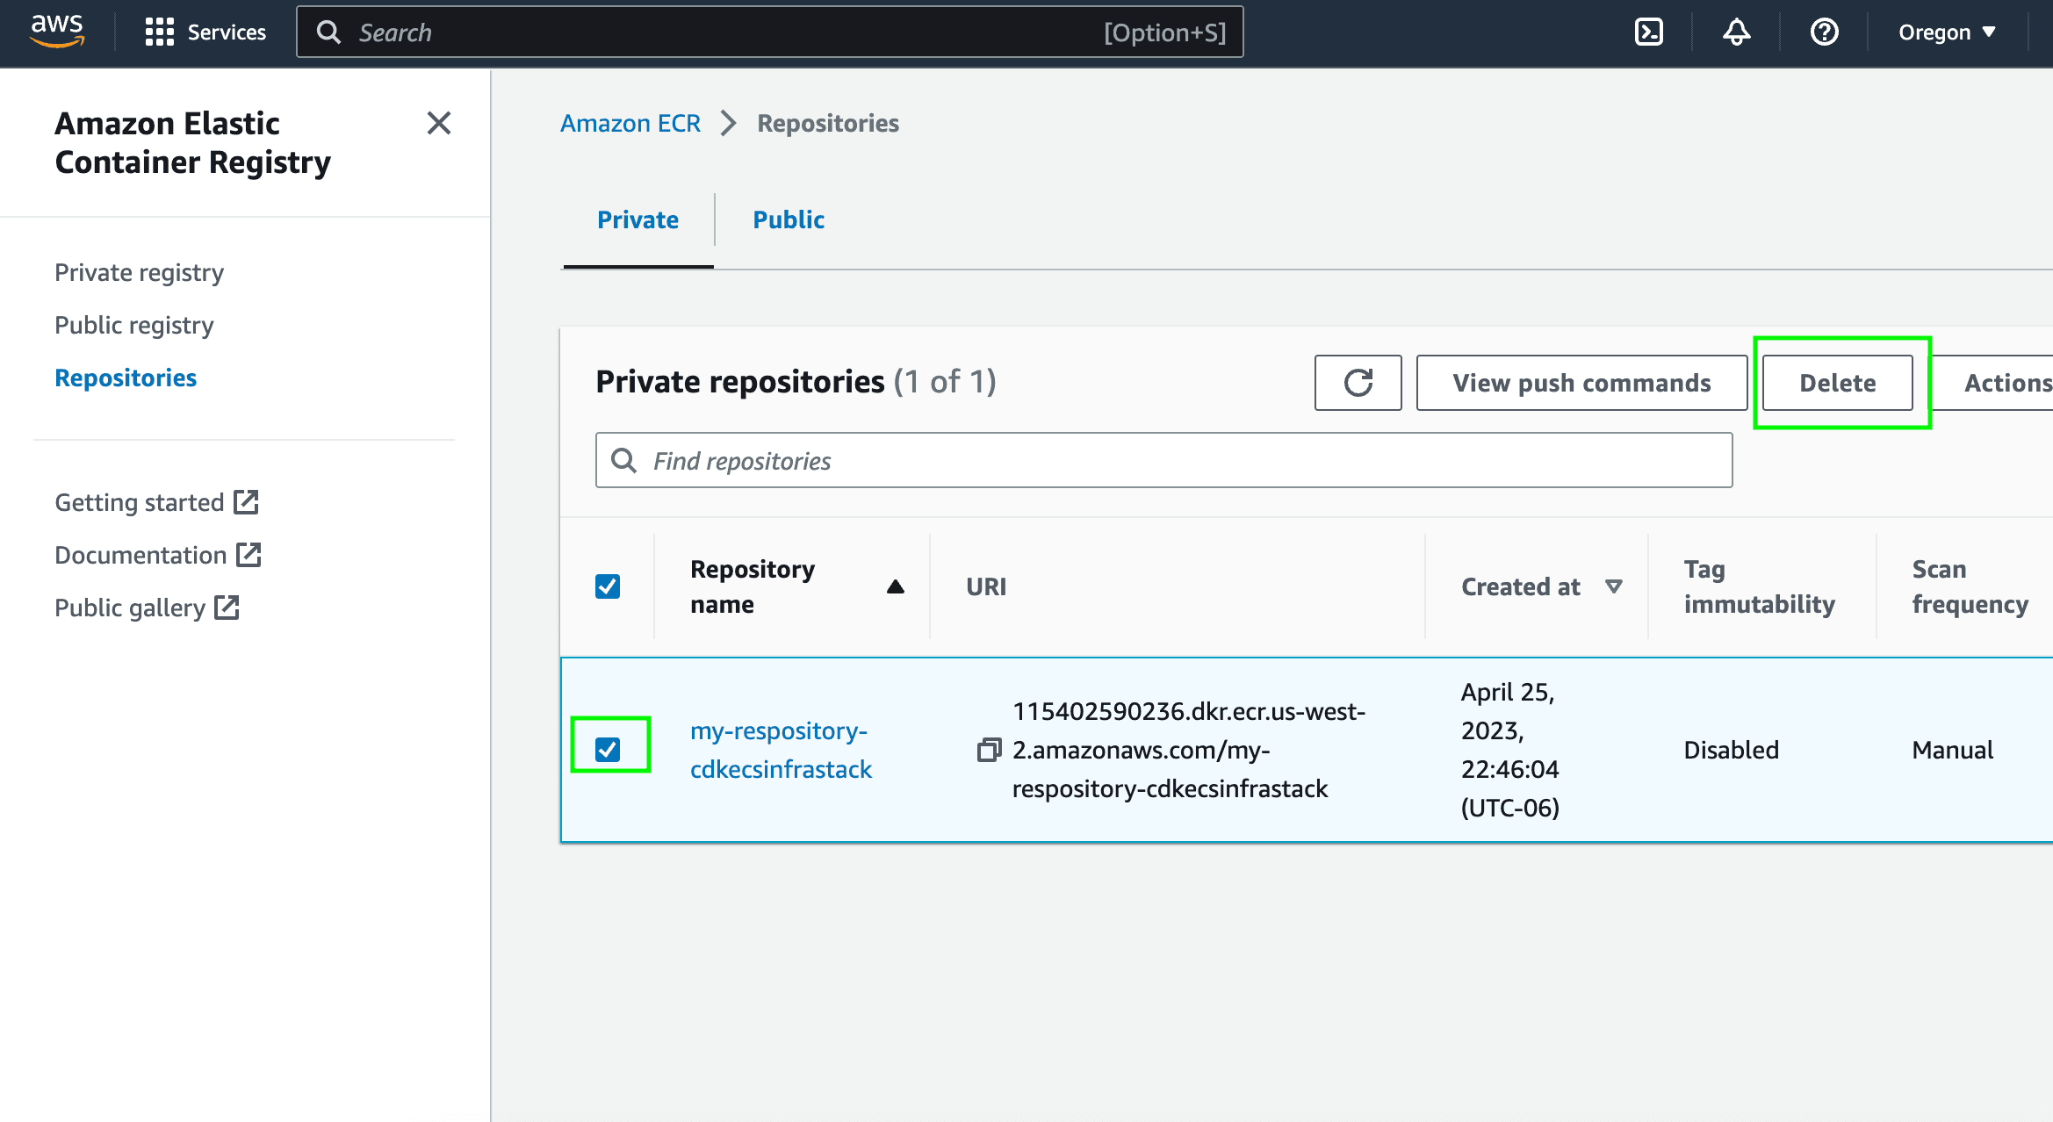Click the Manual scan frequency value
The image size is (2053, 1122).
(1952, 750)
